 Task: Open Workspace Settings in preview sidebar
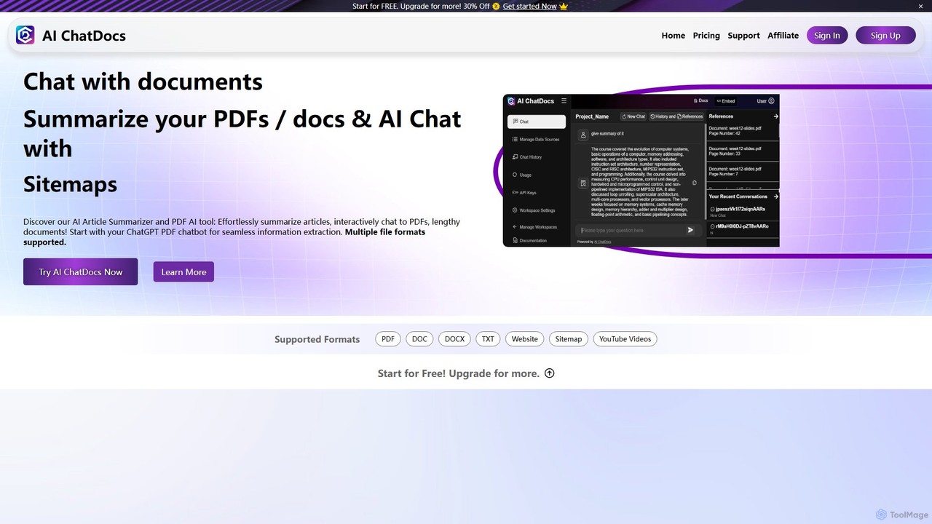click(x=534, y=210)
